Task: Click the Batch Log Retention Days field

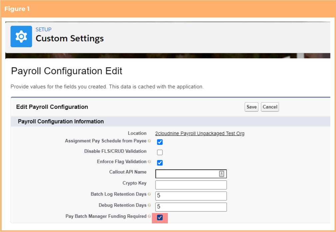Action: pyautogui.click(x=191, y=196)
